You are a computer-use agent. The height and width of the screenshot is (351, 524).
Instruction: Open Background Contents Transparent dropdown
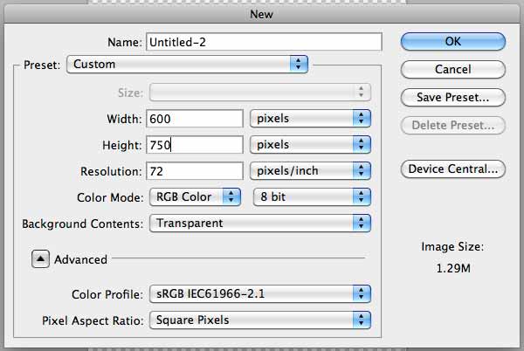[260, 224]
